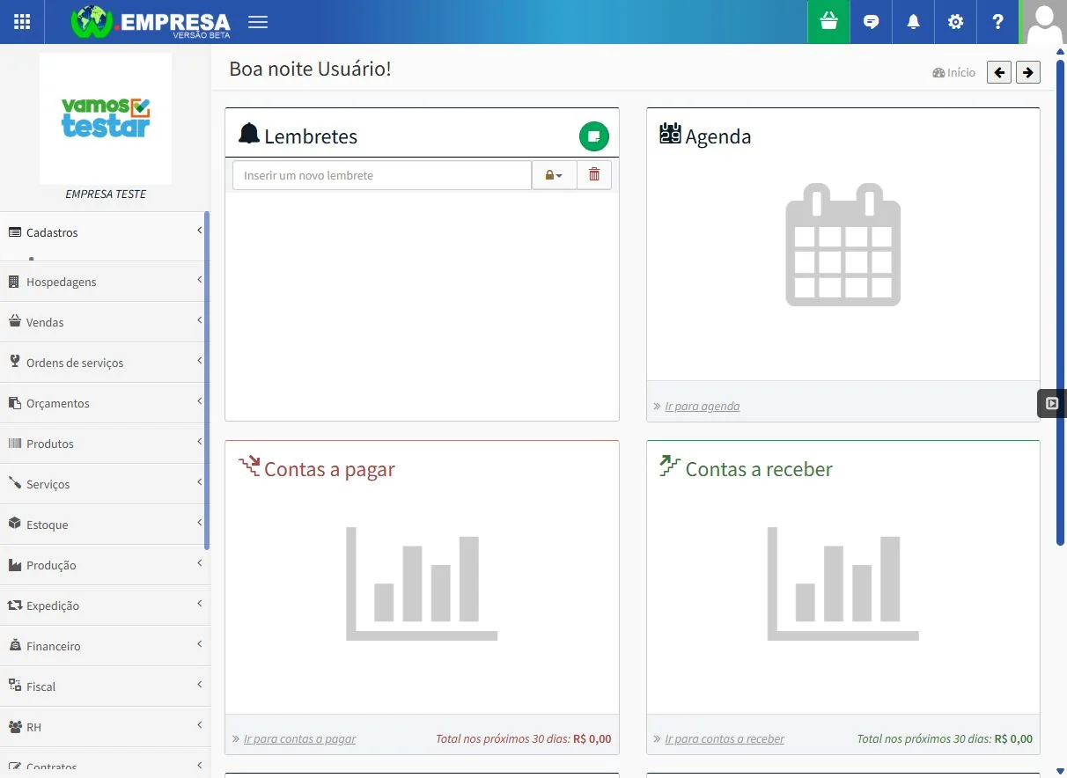Expand the Financeiro chevron
Image resolution: width=1067 pixels, height=778 pixels.
[x=200, y=644]
